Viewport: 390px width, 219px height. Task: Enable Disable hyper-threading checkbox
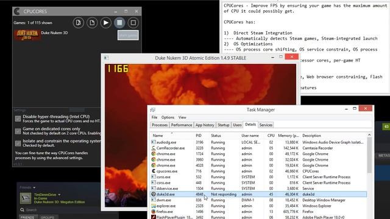pyautogui.click(x=18, y=119)
